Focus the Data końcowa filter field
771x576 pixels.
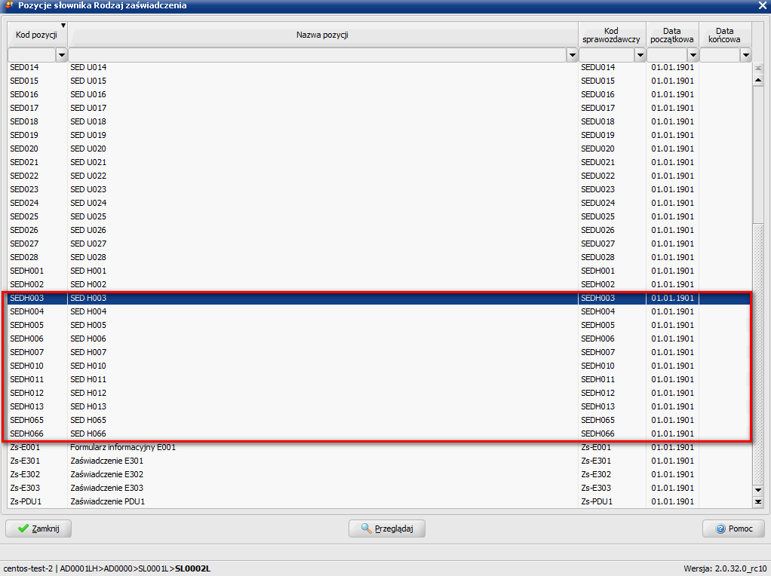point(720,55)
